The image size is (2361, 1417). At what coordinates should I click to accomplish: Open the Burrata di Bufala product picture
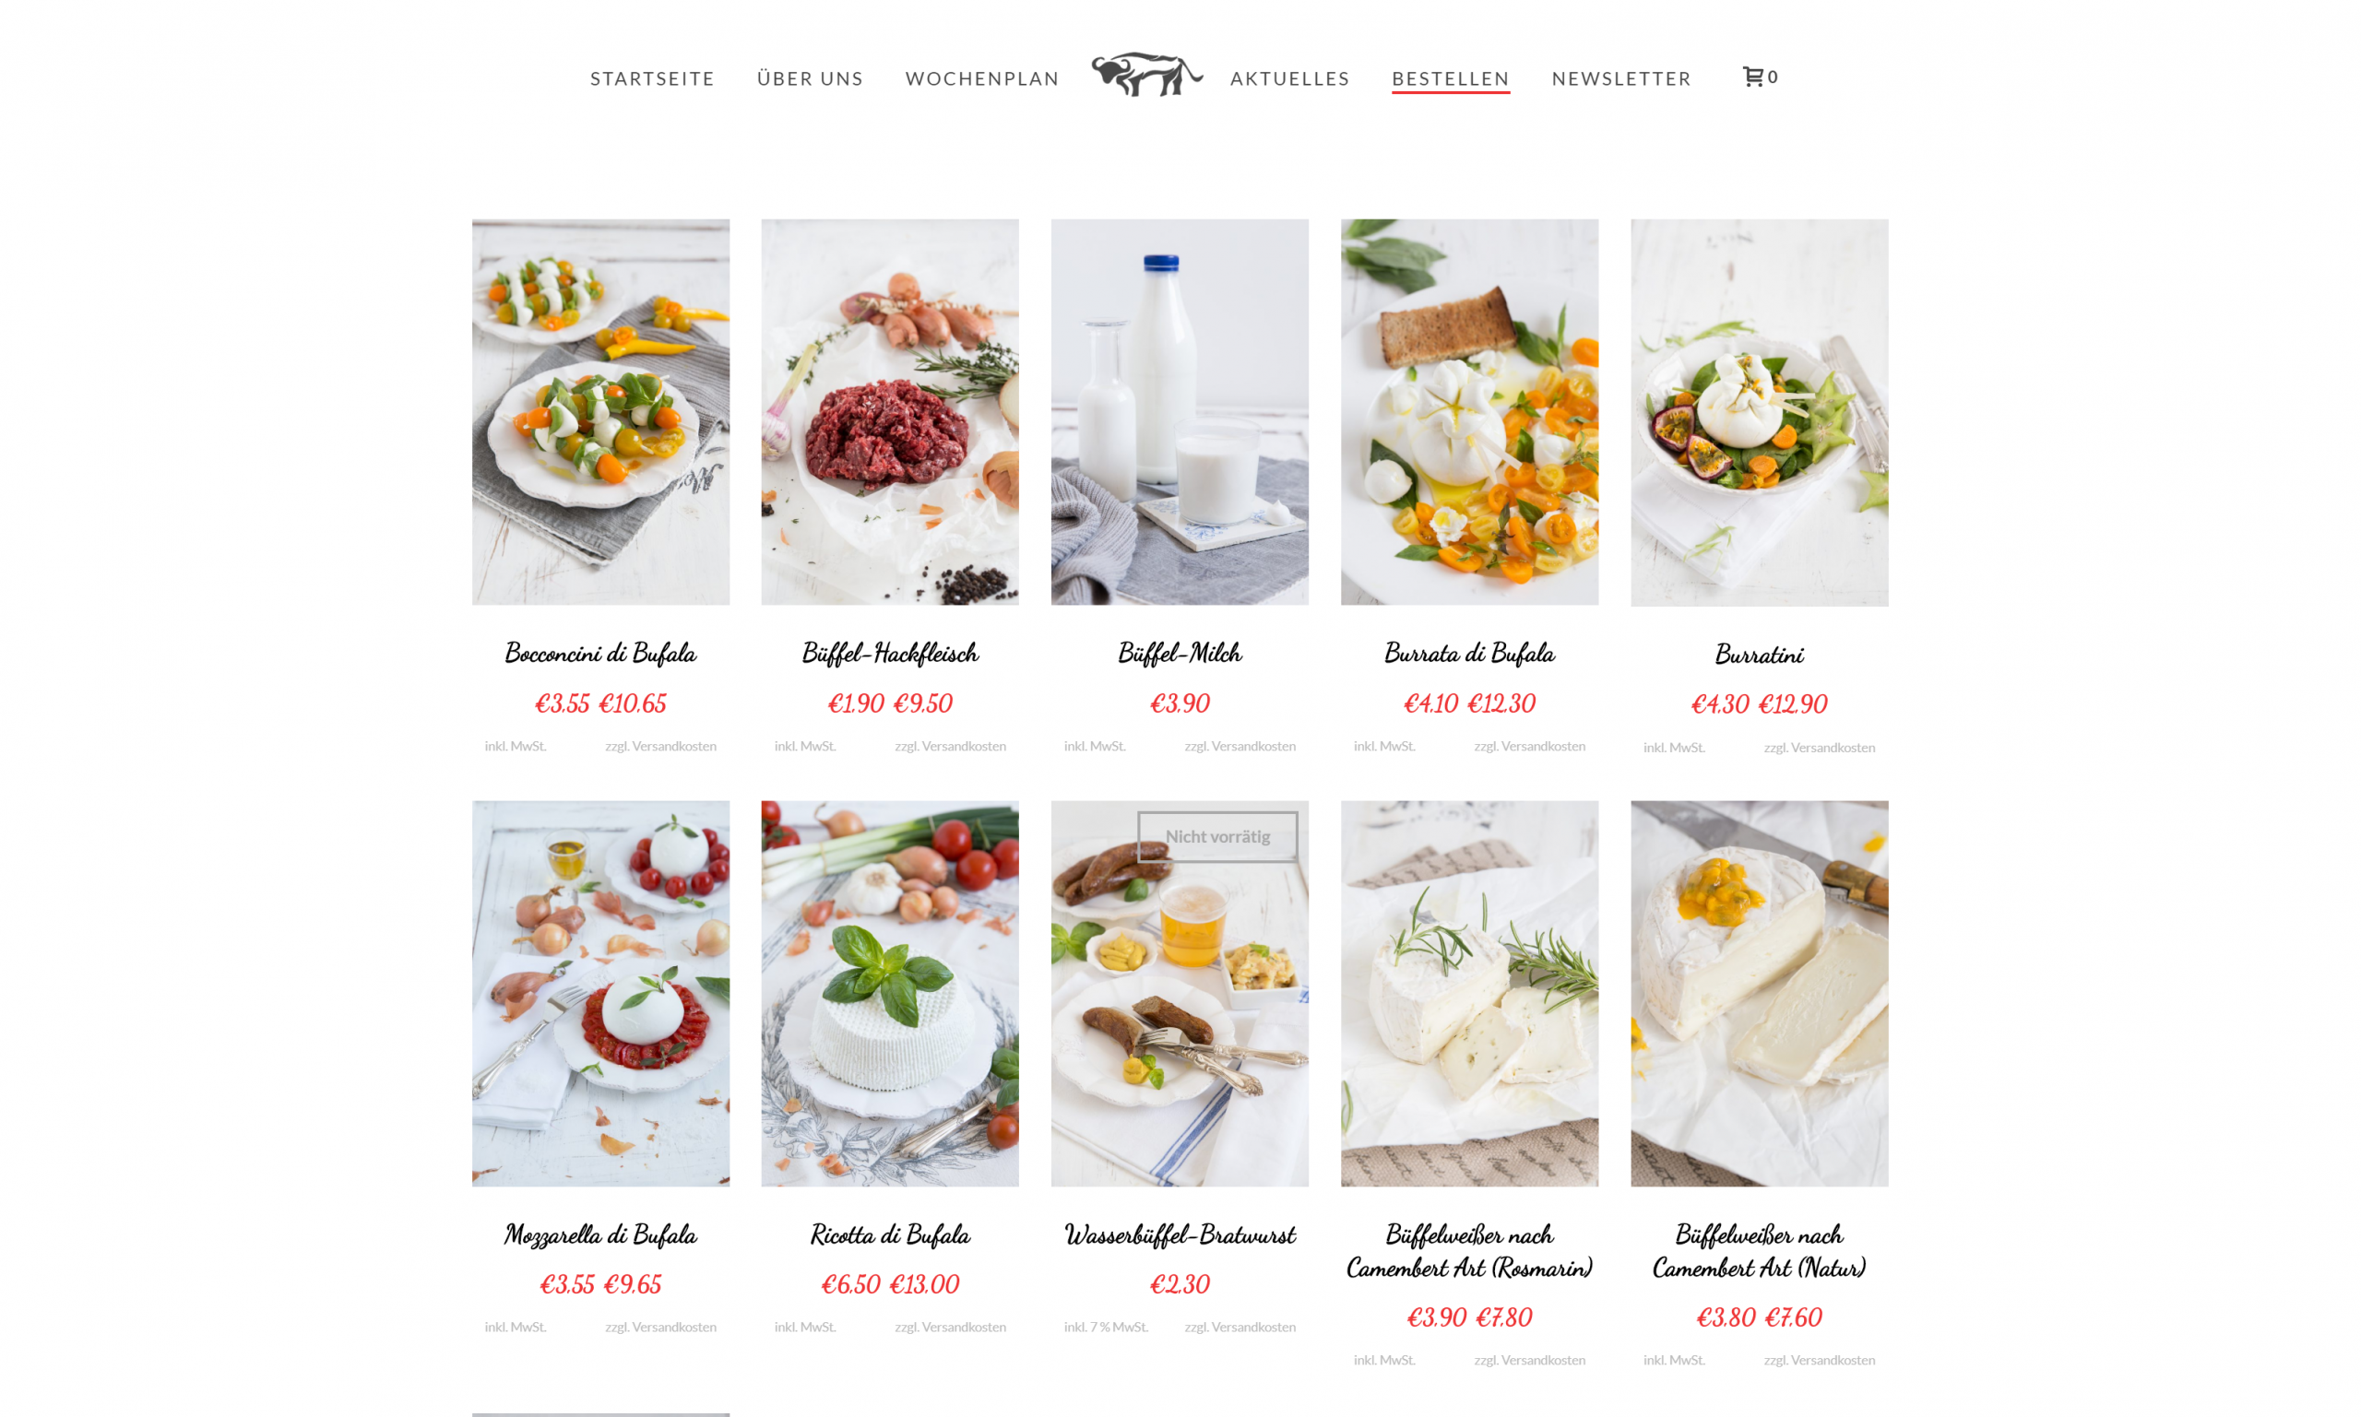tap(1469, 411)
